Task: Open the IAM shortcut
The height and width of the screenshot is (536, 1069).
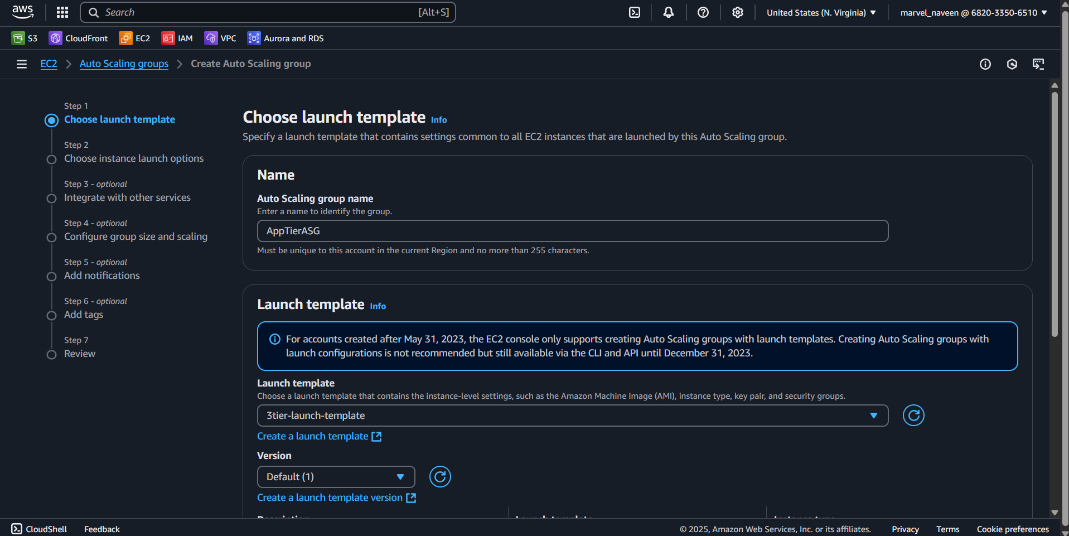Action: point(177,38)
